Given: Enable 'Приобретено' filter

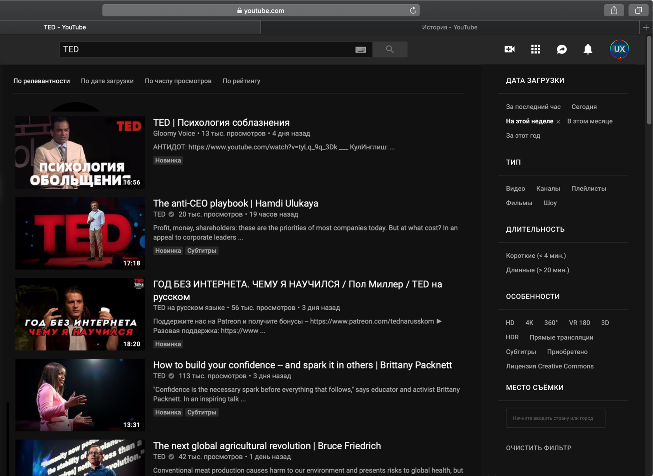Looking at the screenshot, I should click(567, 352).
